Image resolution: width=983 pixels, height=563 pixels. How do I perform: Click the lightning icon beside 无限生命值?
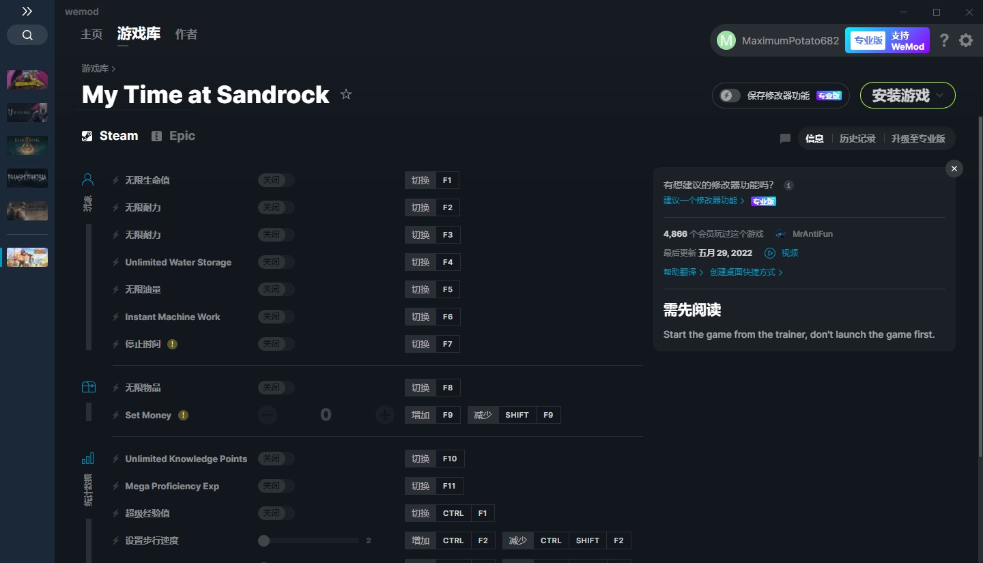tap(116, 180)
